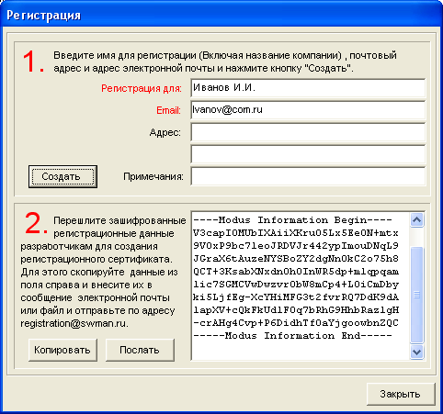Click the registration@swman.ru address text
Image resolution: width=443 pixels, height=414 pixels.
74,324
